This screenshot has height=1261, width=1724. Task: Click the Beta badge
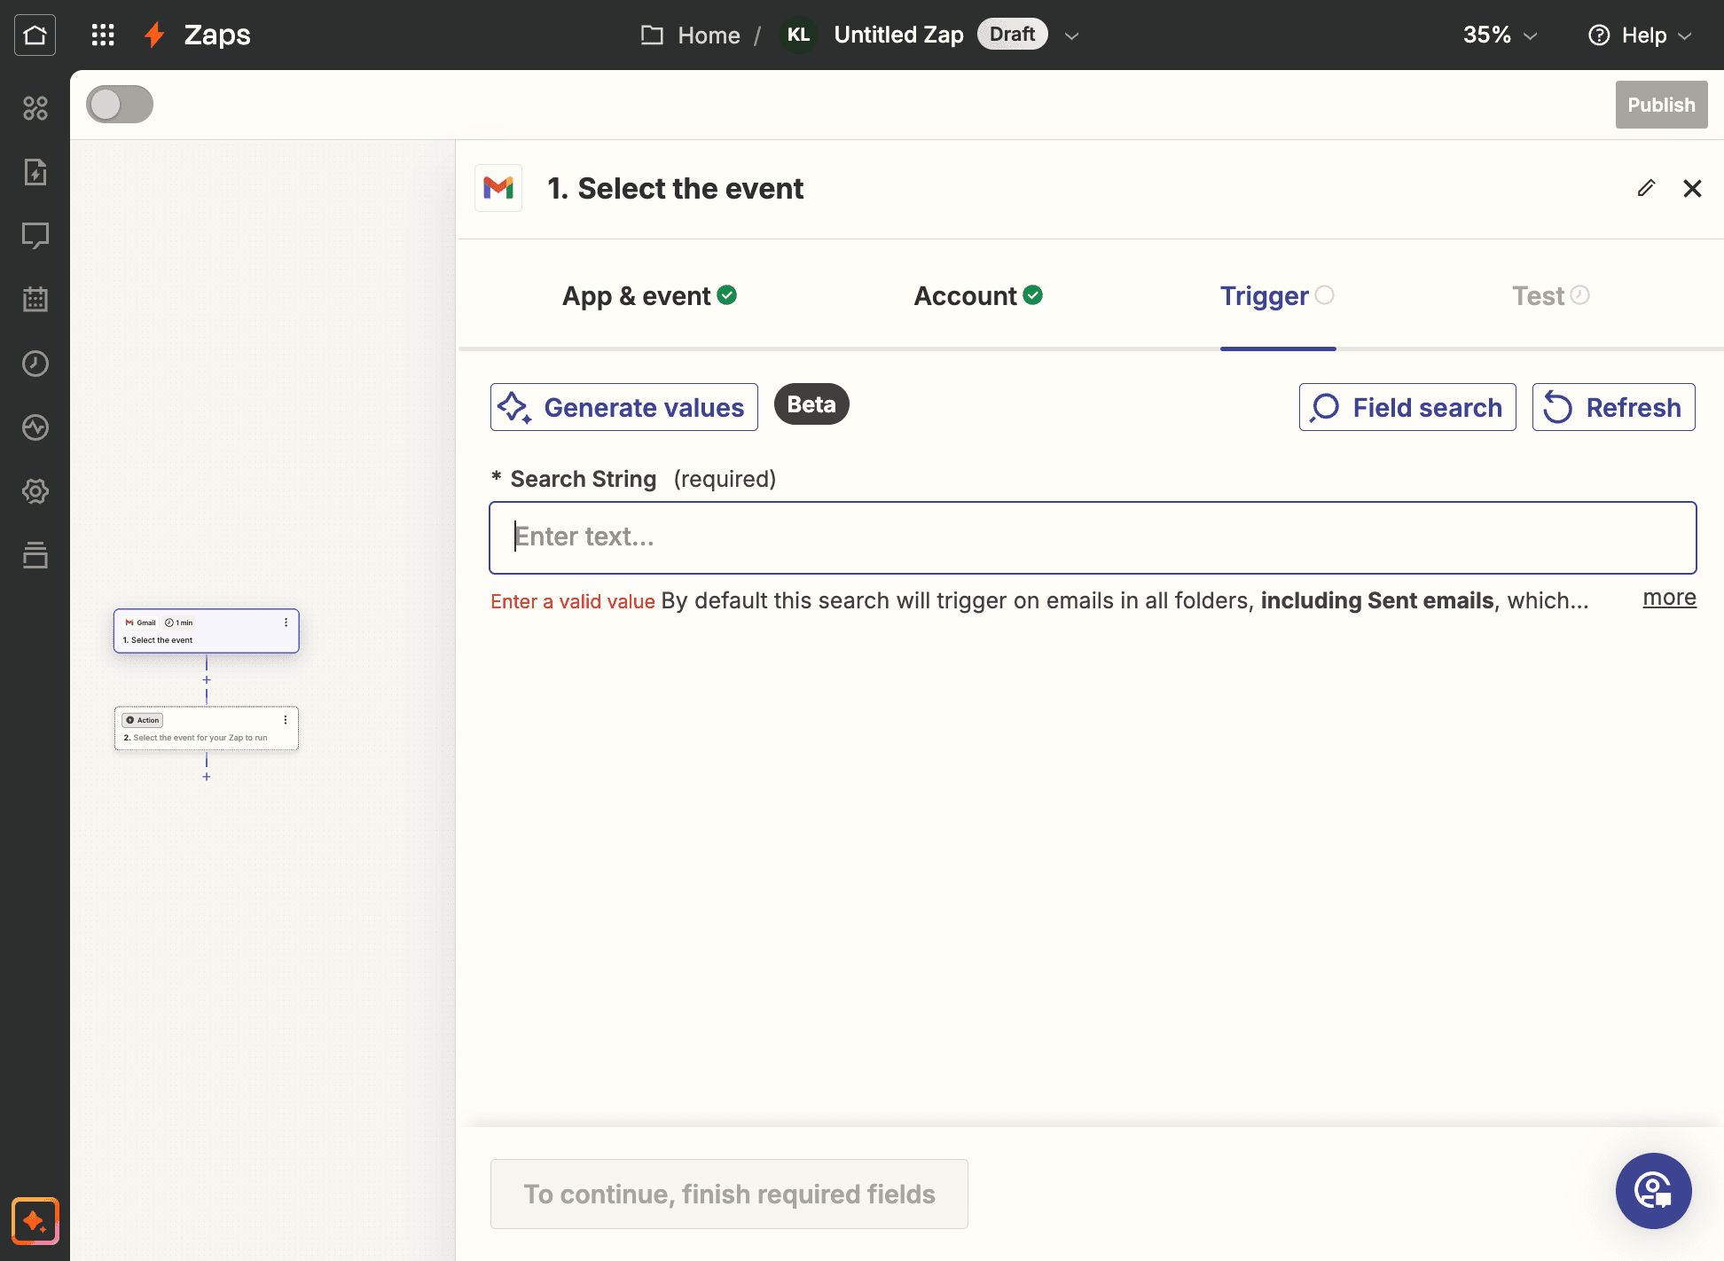point(811,404)
